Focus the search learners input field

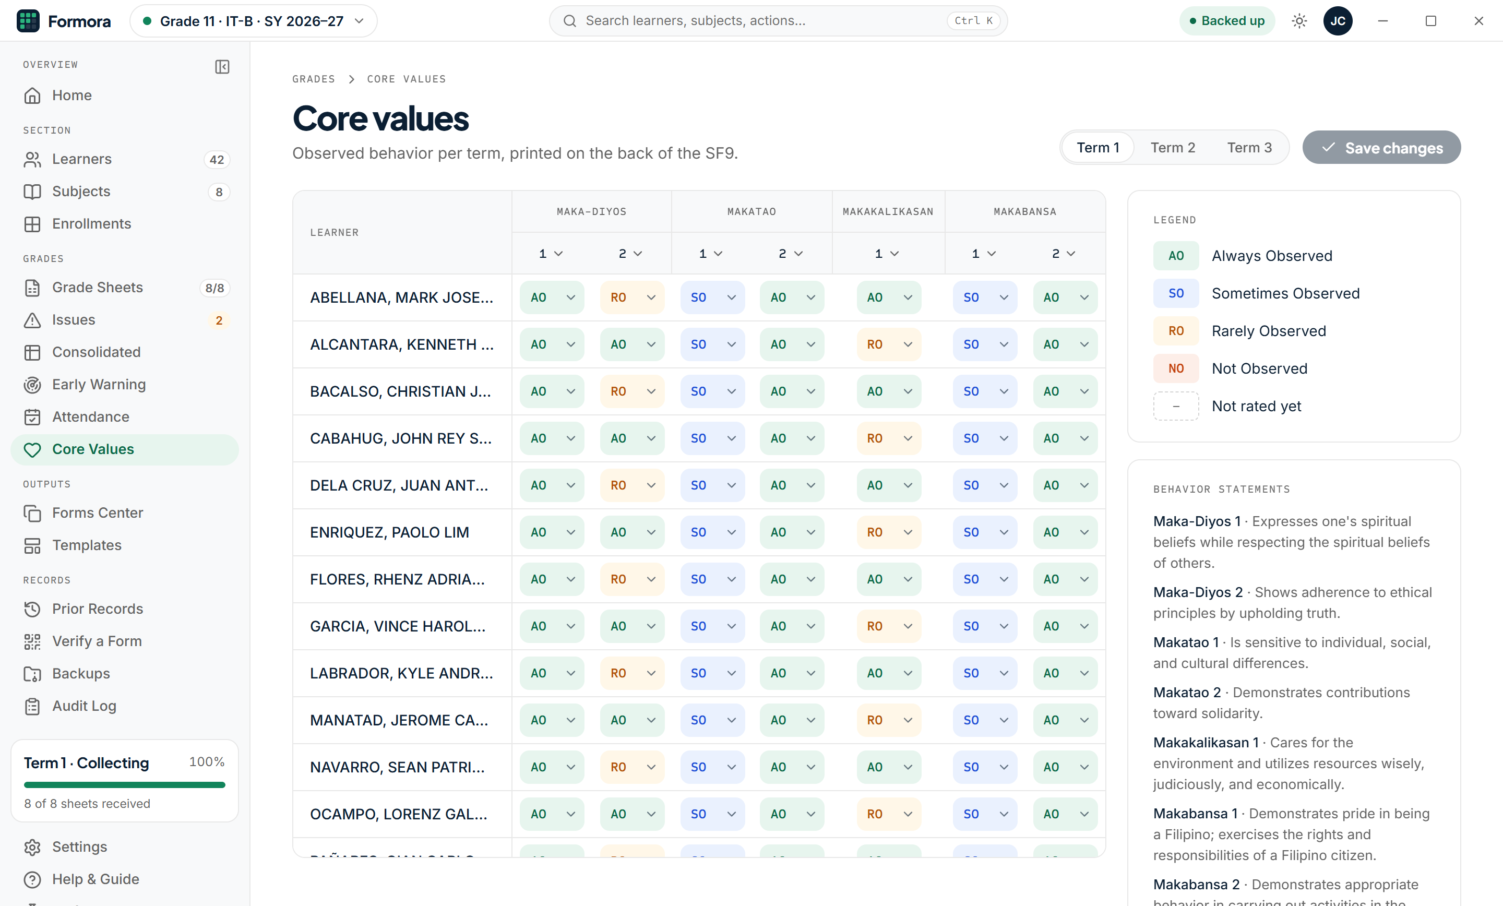pos(778,21)
